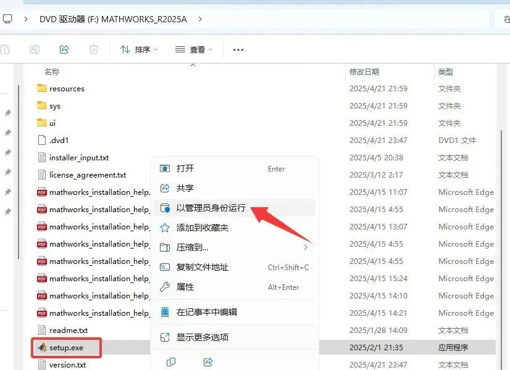Sort by the 修改日期 column header
The image size is (510, 370).
coord(364,72)
